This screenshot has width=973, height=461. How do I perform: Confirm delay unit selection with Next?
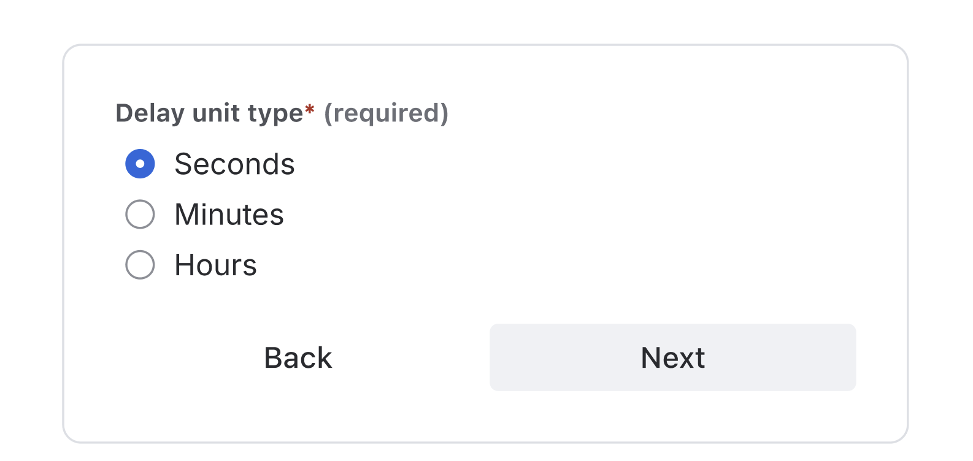pos(672,357)
